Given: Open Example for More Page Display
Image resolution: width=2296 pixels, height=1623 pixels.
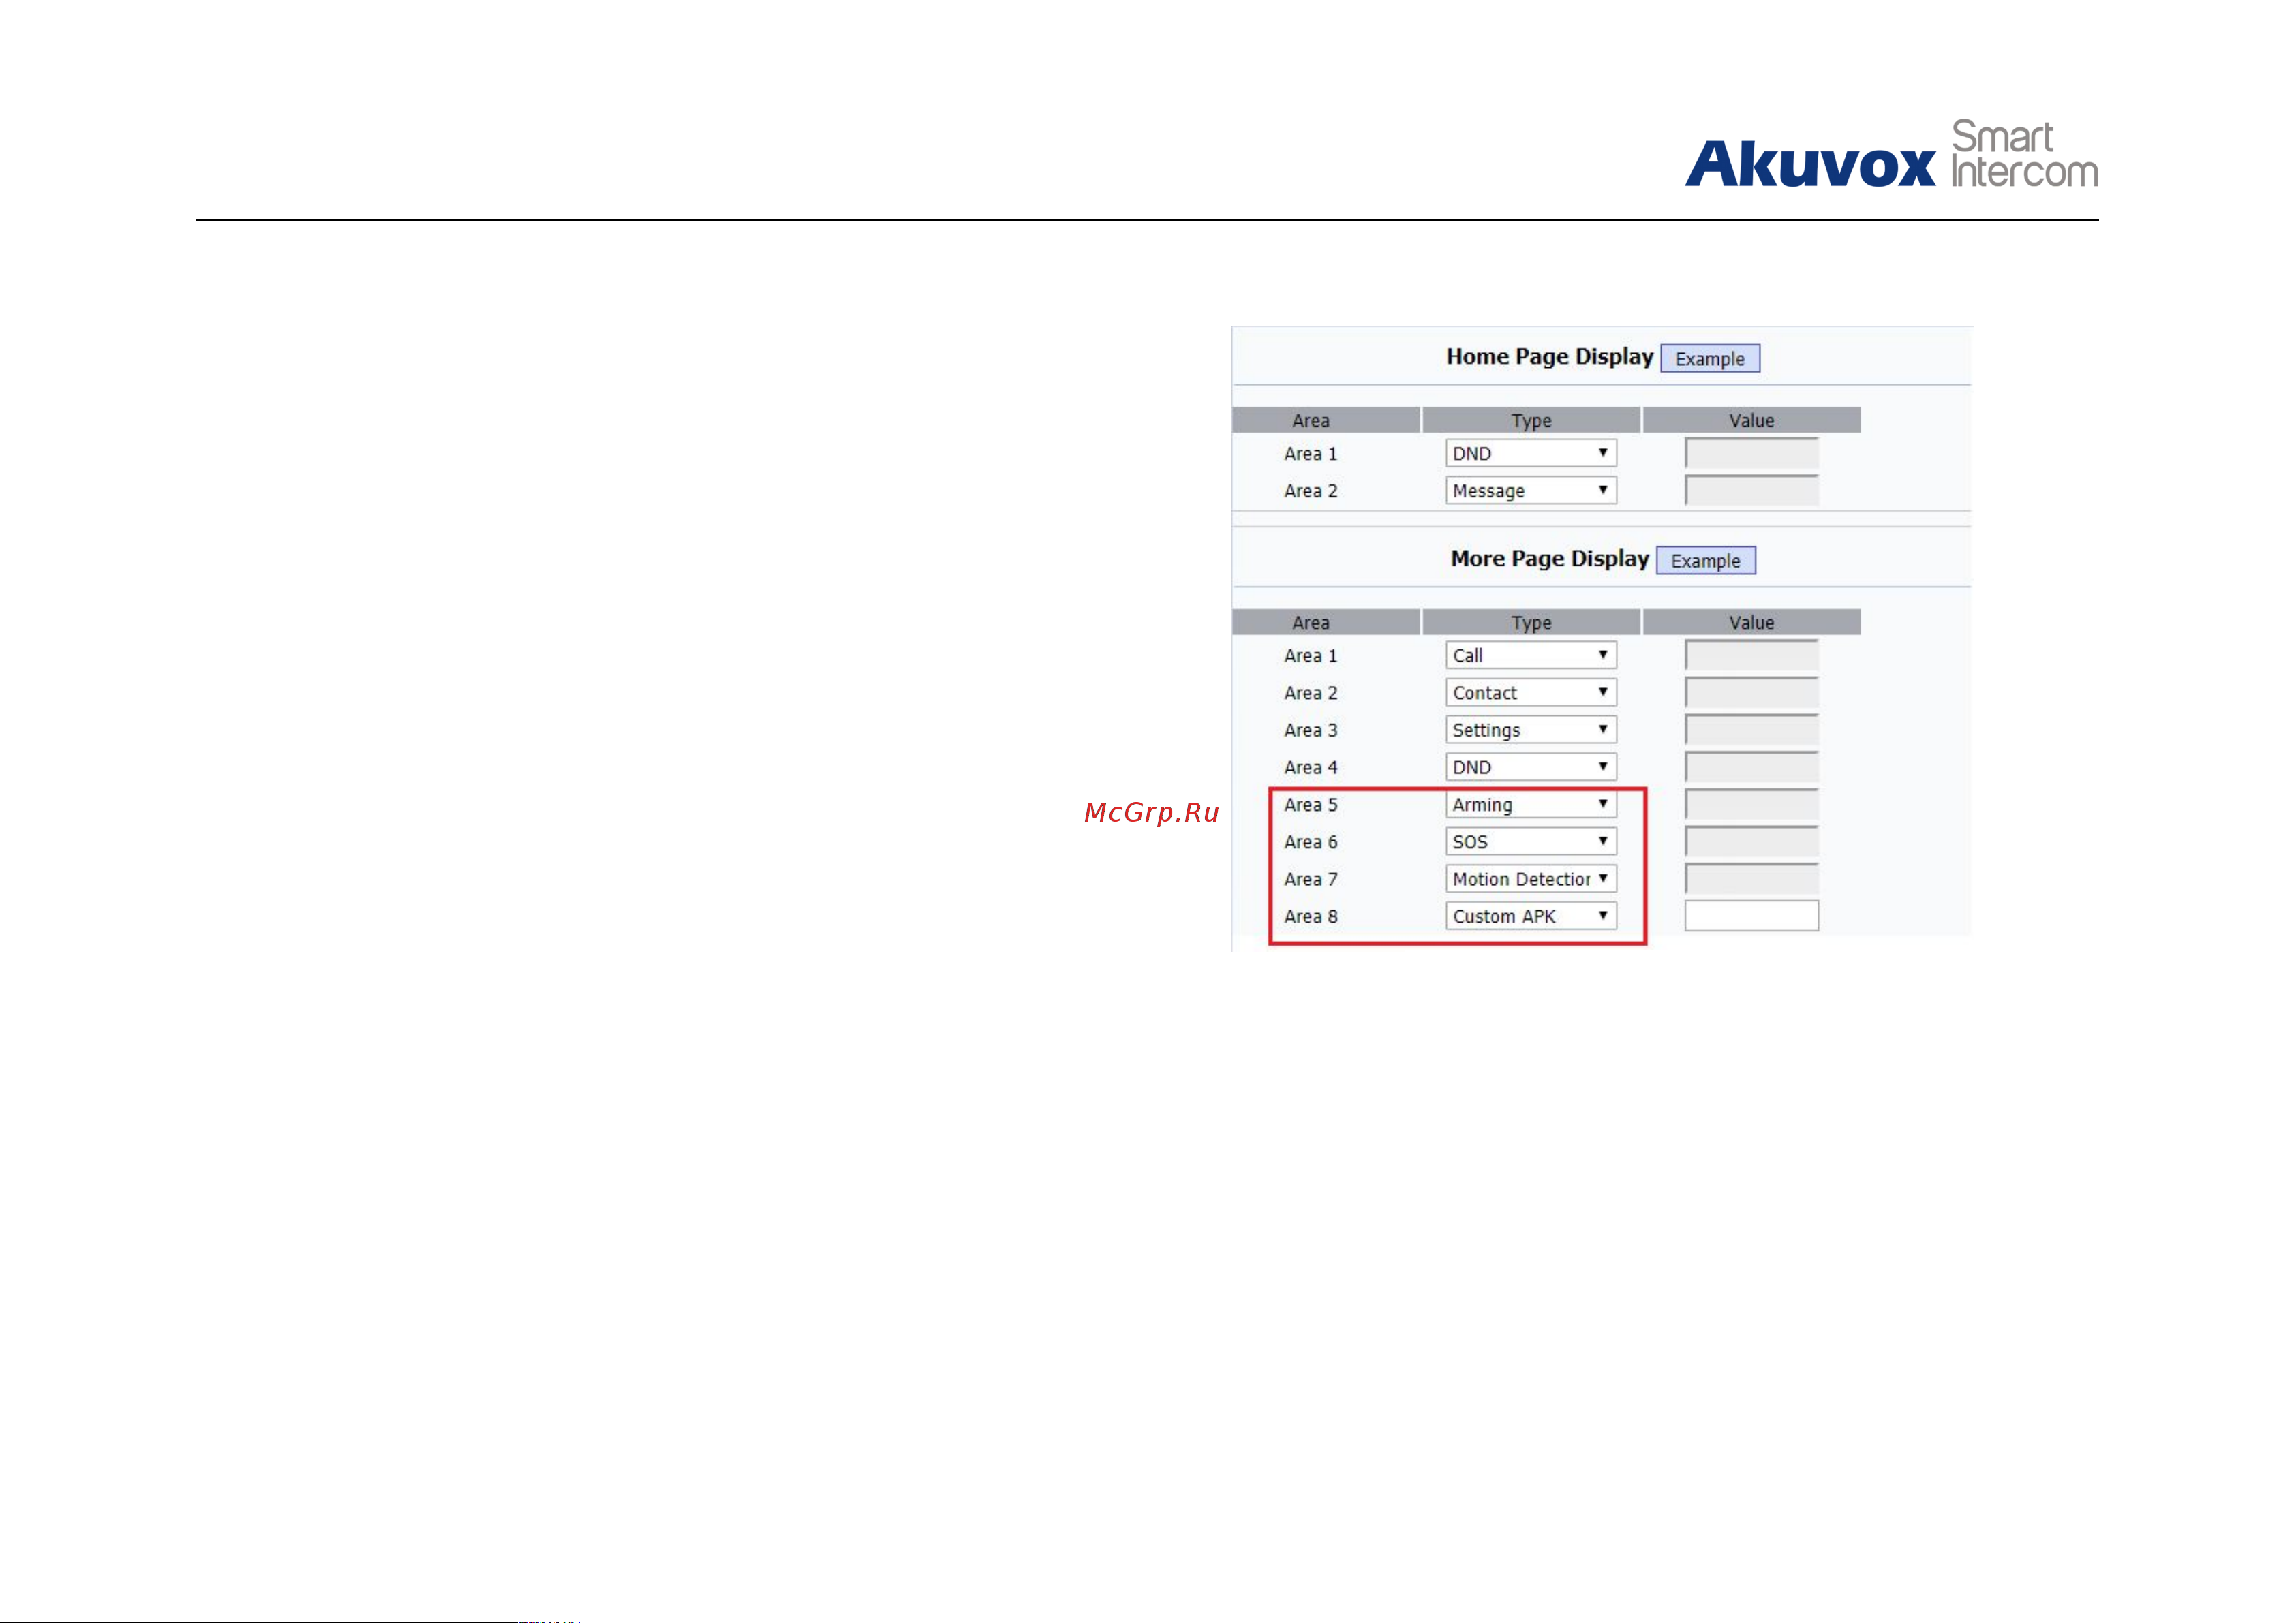Looking at the screenshot, I should pyautogui.click(x=1706, y=560).
